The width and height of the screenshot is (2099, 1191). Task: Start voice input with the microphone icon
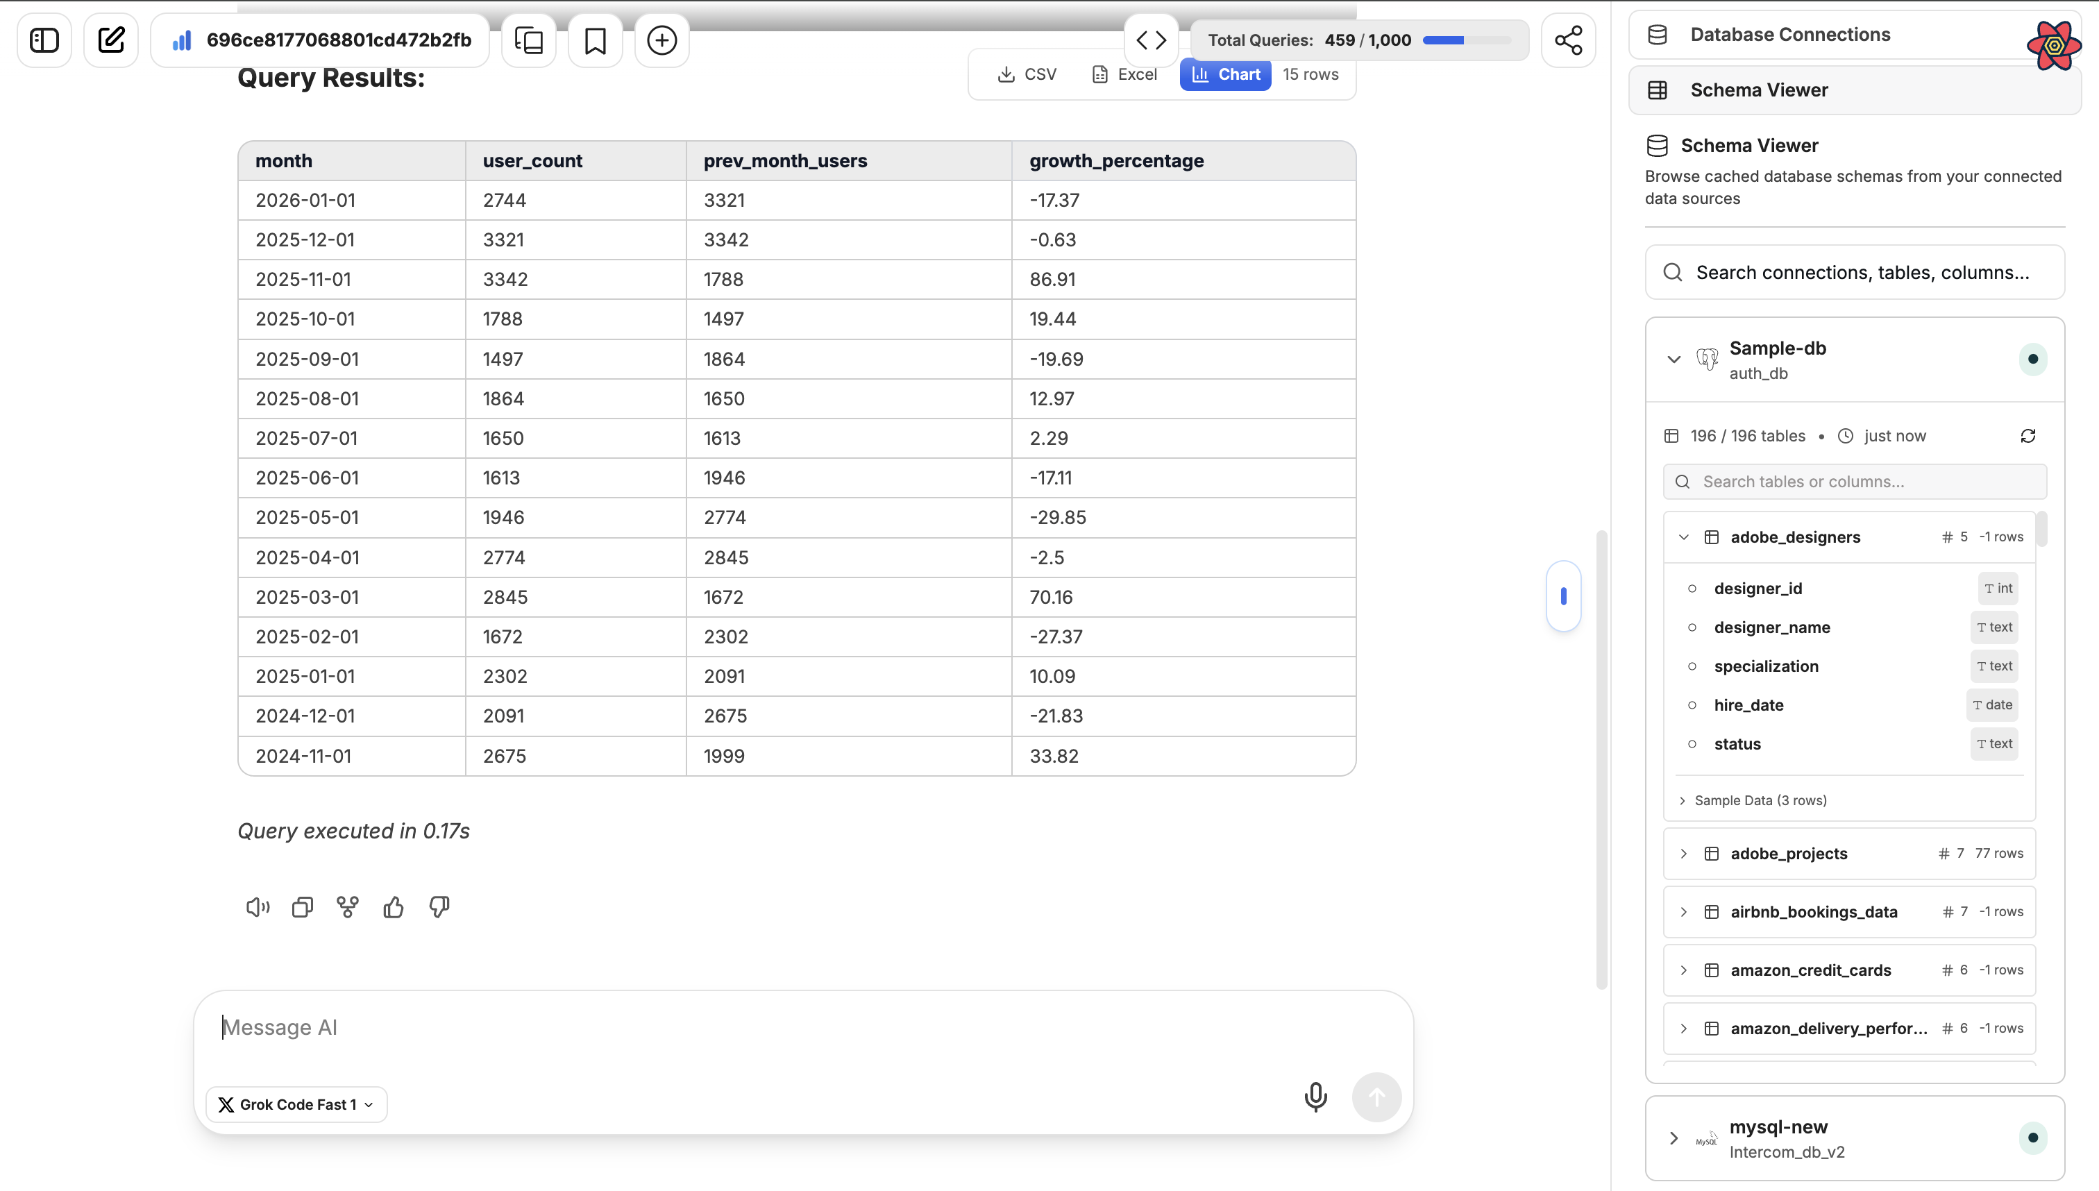click(x=1315, y=1097)
